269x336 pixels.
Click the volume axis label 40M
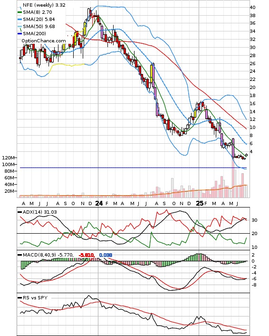tap(10, 185)
